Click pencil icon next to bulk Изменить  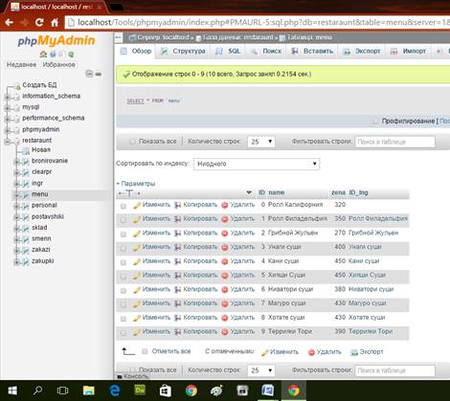(264, 352)
